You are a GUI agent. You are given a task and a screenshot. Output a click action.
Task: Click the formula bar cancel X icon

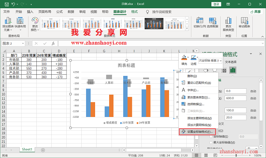pyautogui.click(x=36, y=43)
